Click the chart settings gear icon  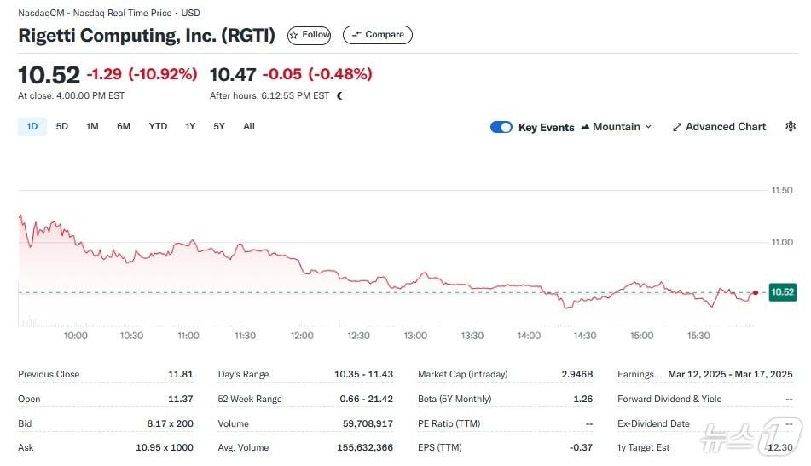(x=791, y=127)
